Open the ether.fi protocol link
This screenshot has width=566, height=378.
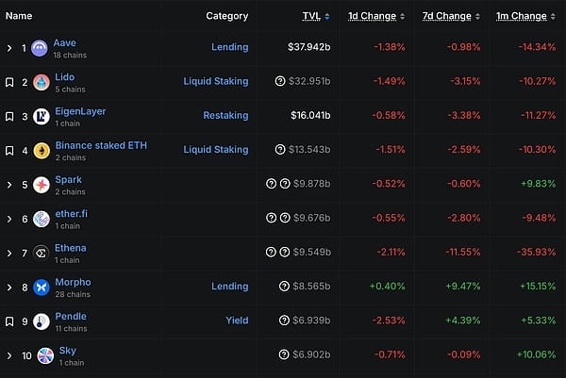(70, 214)
